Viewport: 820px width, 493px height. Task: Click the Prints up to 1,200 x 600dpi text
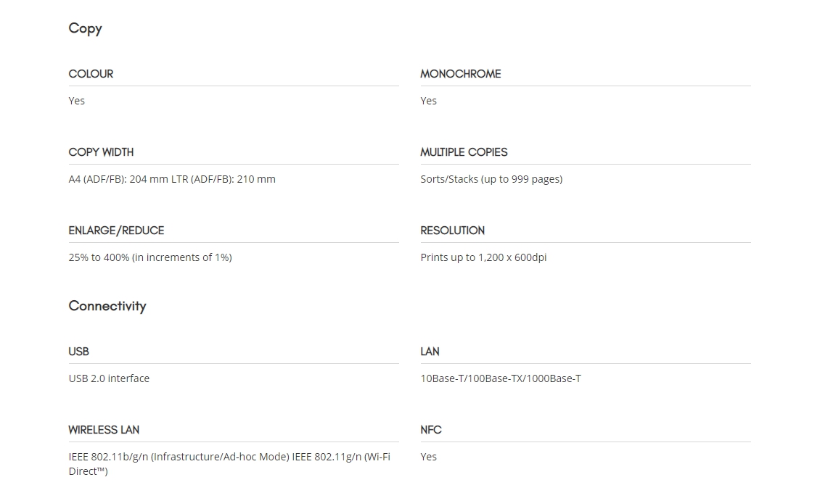pos(484,257)
